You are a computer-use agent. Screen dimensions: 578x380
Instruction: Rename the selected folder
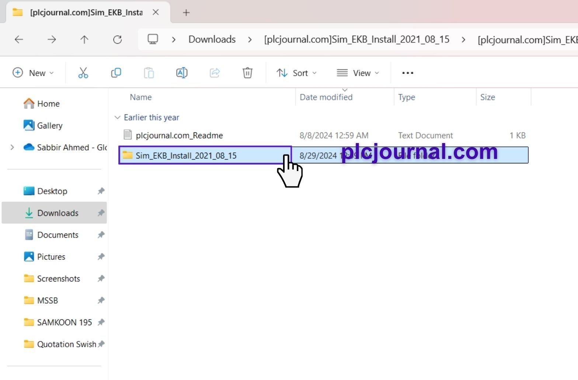pos(182,73)
